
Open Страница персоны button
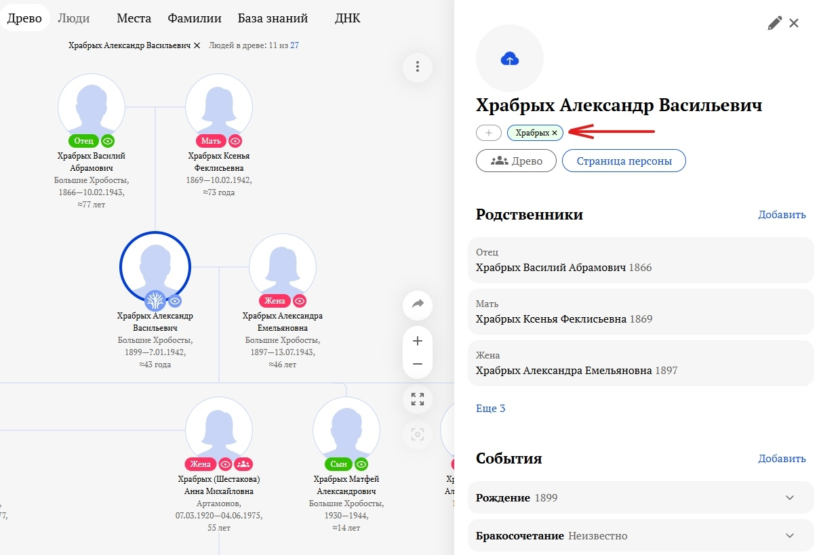point(624,161)
